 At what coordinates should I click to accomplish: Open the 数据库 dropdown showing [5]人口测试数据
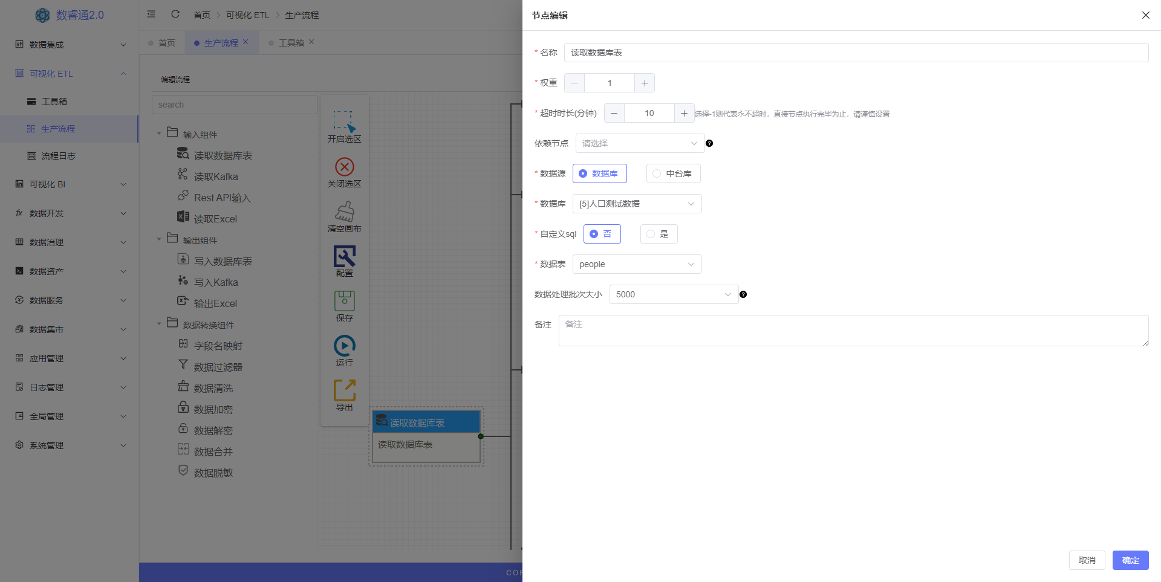click(637, 204)
